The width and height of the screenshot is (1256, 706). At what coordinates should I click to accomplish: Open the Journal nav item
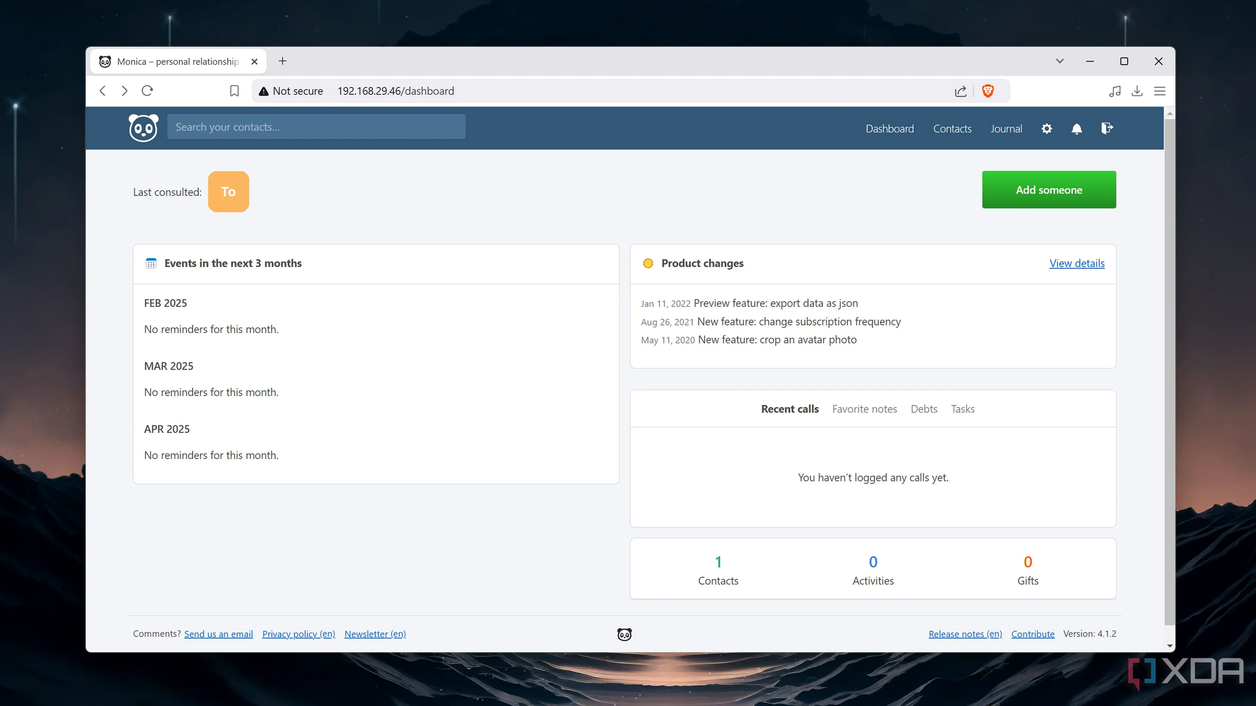1006,129
